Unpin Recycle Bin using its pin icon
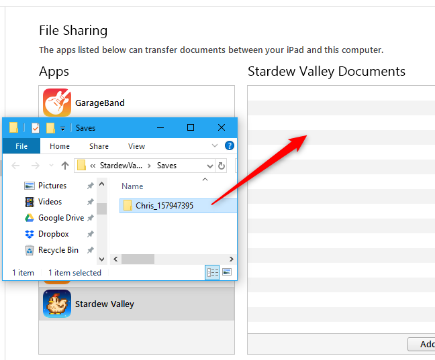The image size is (435, 360). tap(91, 250)
